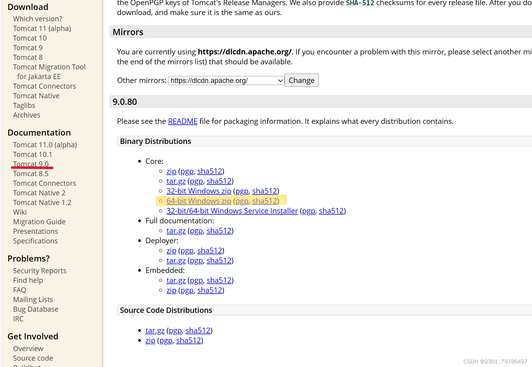Open the Source code sidebar link

[x=33, y=358]
